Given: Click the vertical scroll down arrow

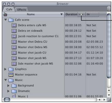Looking at the screenshot, I should click(109, 95).
